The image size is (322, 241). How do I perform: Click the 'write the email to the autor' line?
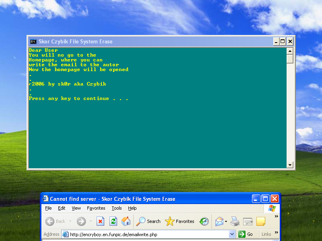click(74, 65)
